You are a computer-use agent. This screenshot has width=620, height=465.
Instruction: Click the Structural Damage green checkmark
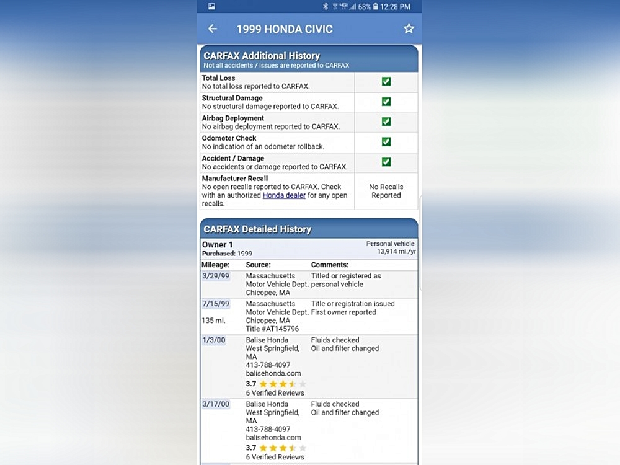click(386, 102)
